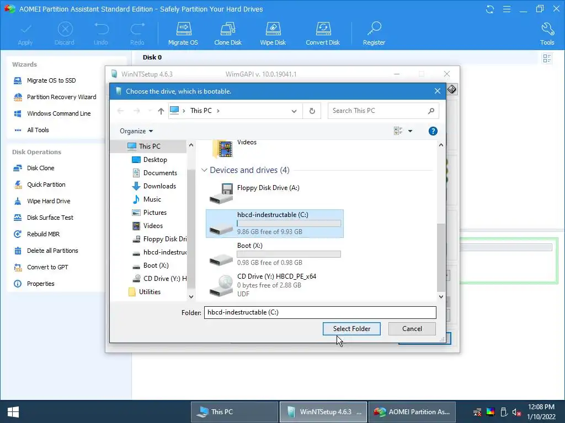Close the Choose the drive dialog

pos(438,91)
